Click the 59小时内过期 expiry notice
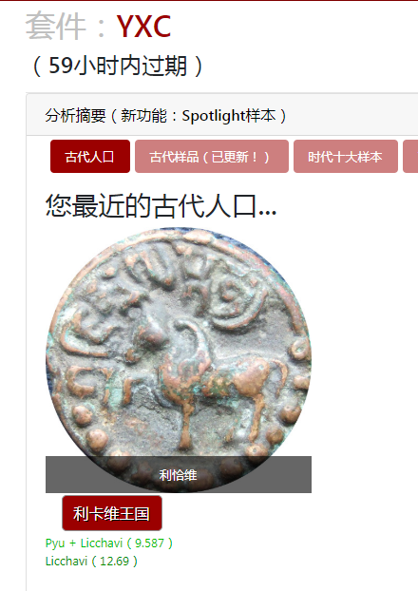Viewport: 418px width, 591px height. (x=118, y=66)
